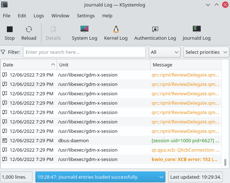The width and height of the screenshot is (230, 183).
Task: Open the System Log view
Action: pos(84,33)
